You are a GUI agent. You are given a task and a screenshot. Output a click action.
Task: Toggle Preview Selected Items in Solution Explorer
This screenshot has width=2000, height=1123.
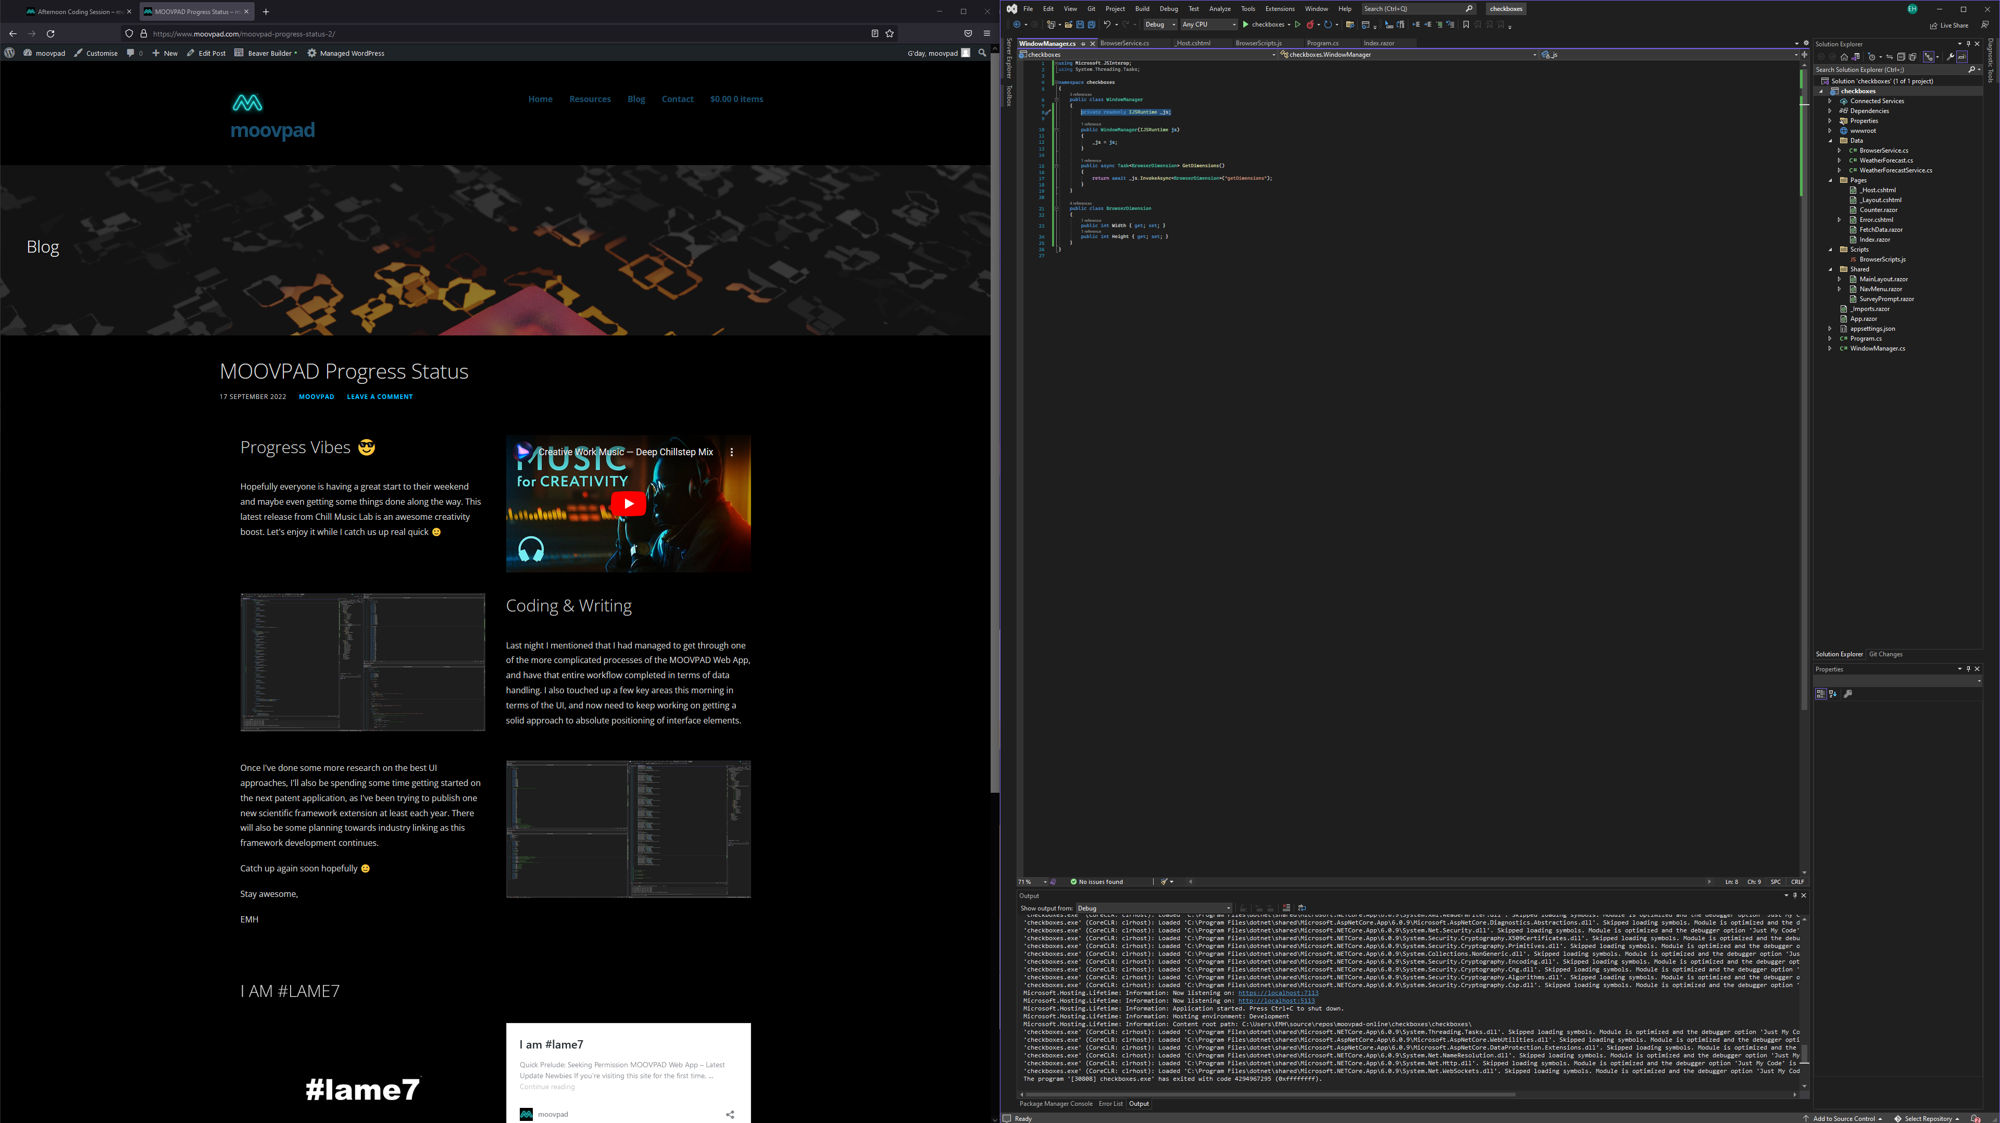click(1962, 57)
